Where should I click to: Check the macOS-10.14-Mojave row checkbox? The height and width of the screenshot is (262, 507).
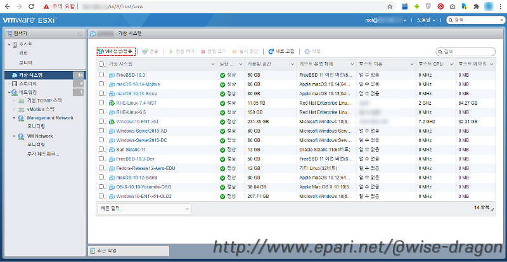(x=101, y=84)
